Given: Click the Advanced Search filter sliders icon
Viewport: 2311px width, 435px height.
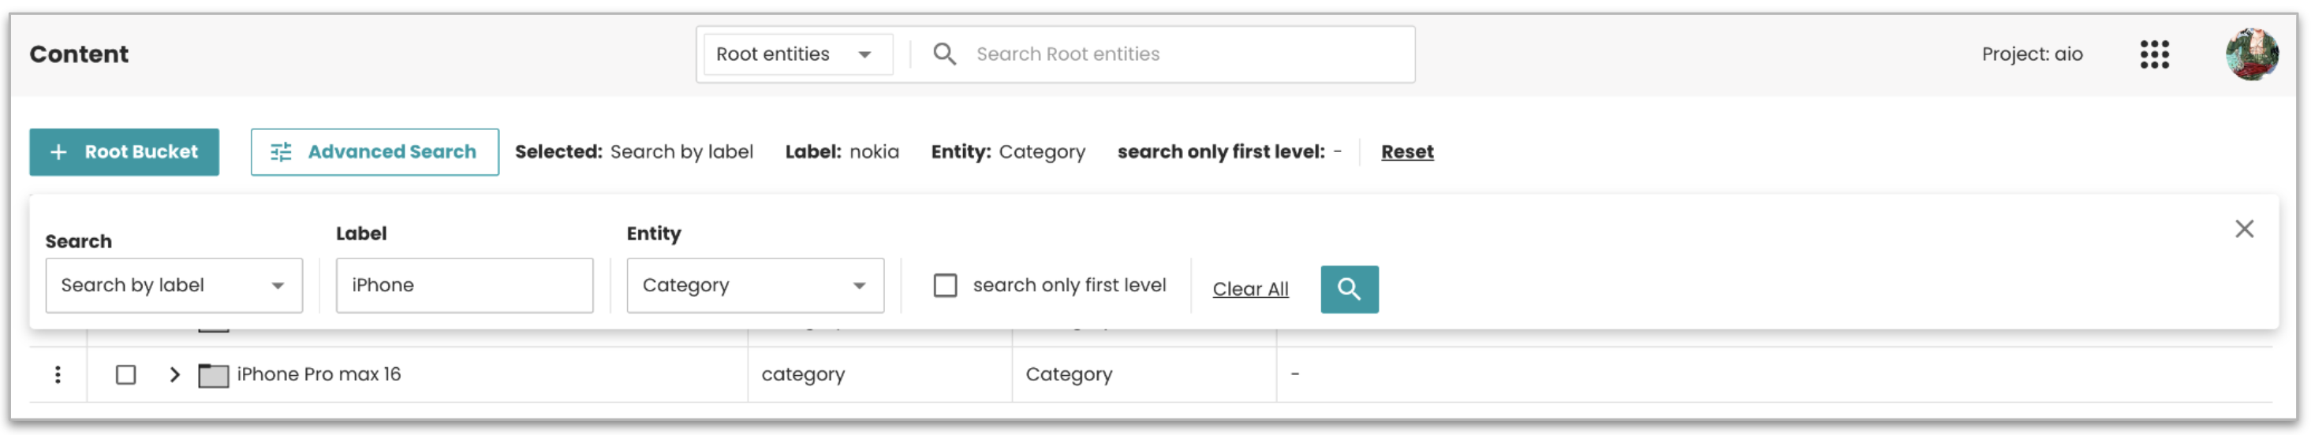Looking at the screenshot, I should click(x=281, y=152).
